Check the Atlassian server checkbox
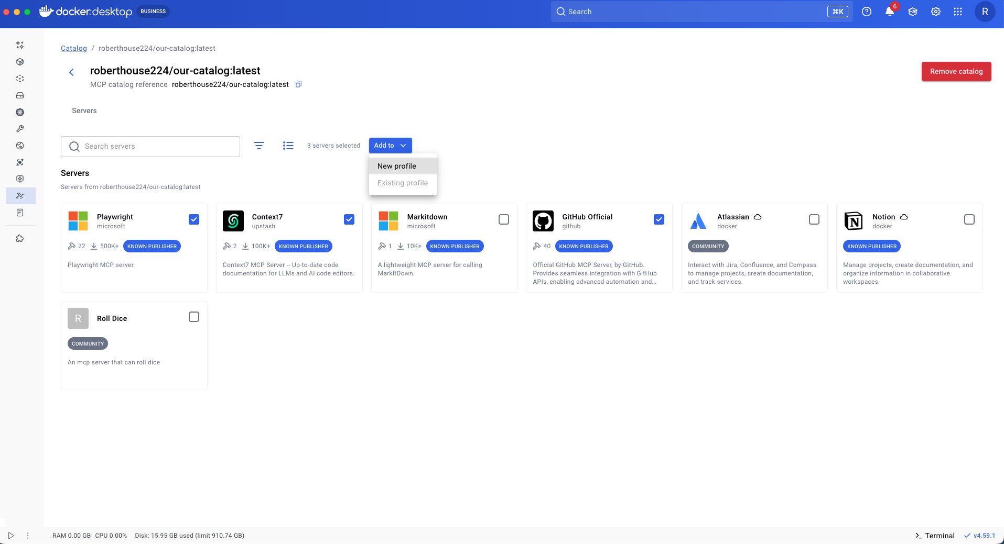 814,219
